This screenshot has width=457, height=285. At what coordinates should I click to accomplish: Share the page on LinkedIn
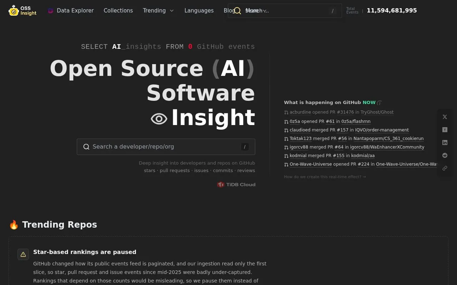(x=445, y=142)
